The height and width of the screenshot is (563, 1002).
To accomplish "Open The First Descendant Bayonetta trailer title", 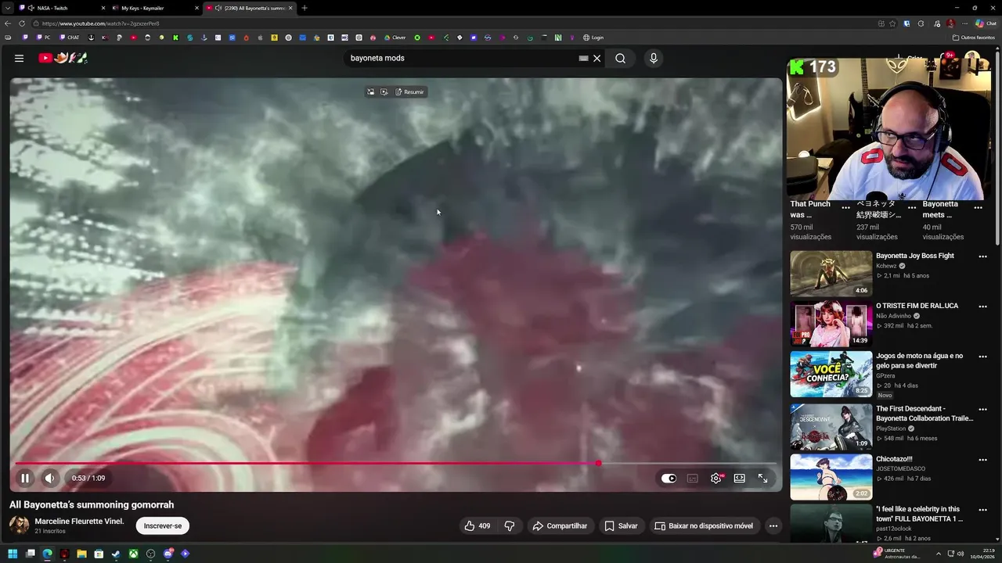I will 925,414.
